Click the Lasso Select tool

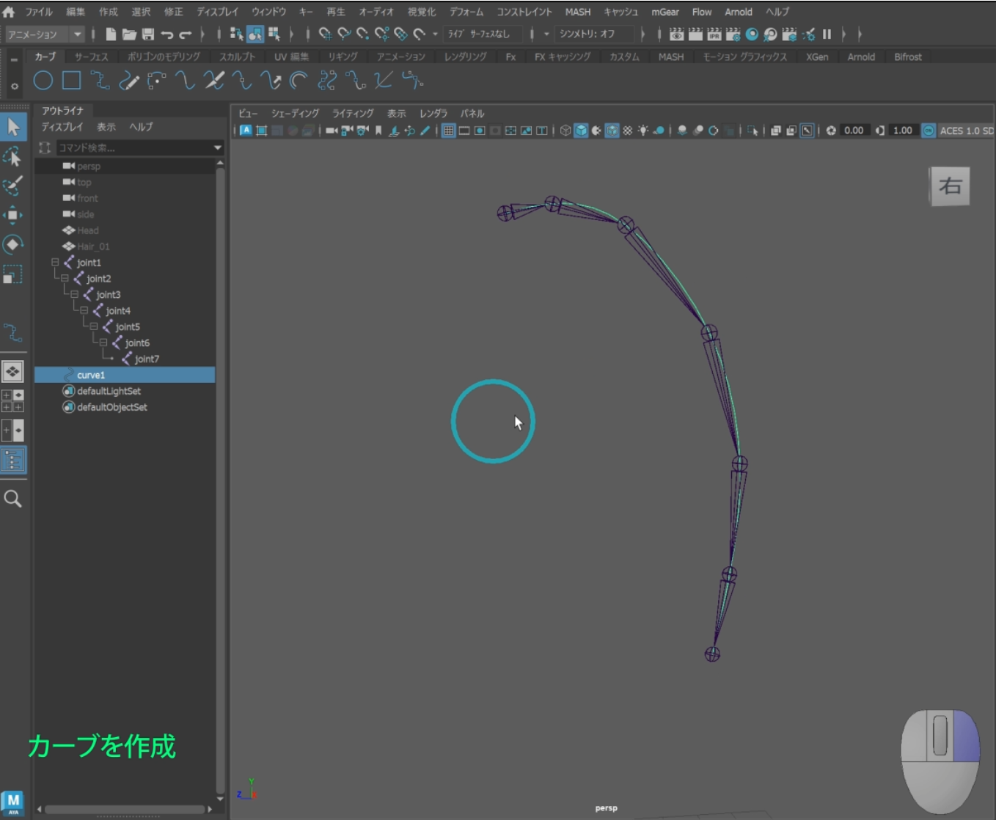coord(12,156)
